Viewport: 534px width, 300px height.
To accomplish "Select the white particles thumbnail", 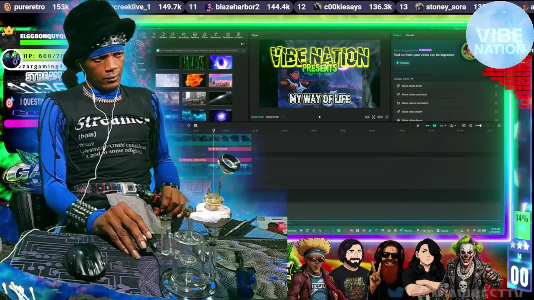I will pyautogui.click(x=167, y=80).
